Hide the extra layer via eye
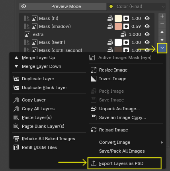This screenshot has width=170, height=171. pos(147,34)
